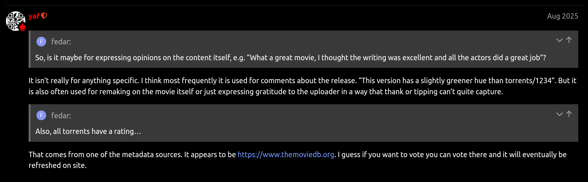588x182 pixels.
Task: Click 'fedar:' name in the great movie quote
Action: [x=61, y=42]
